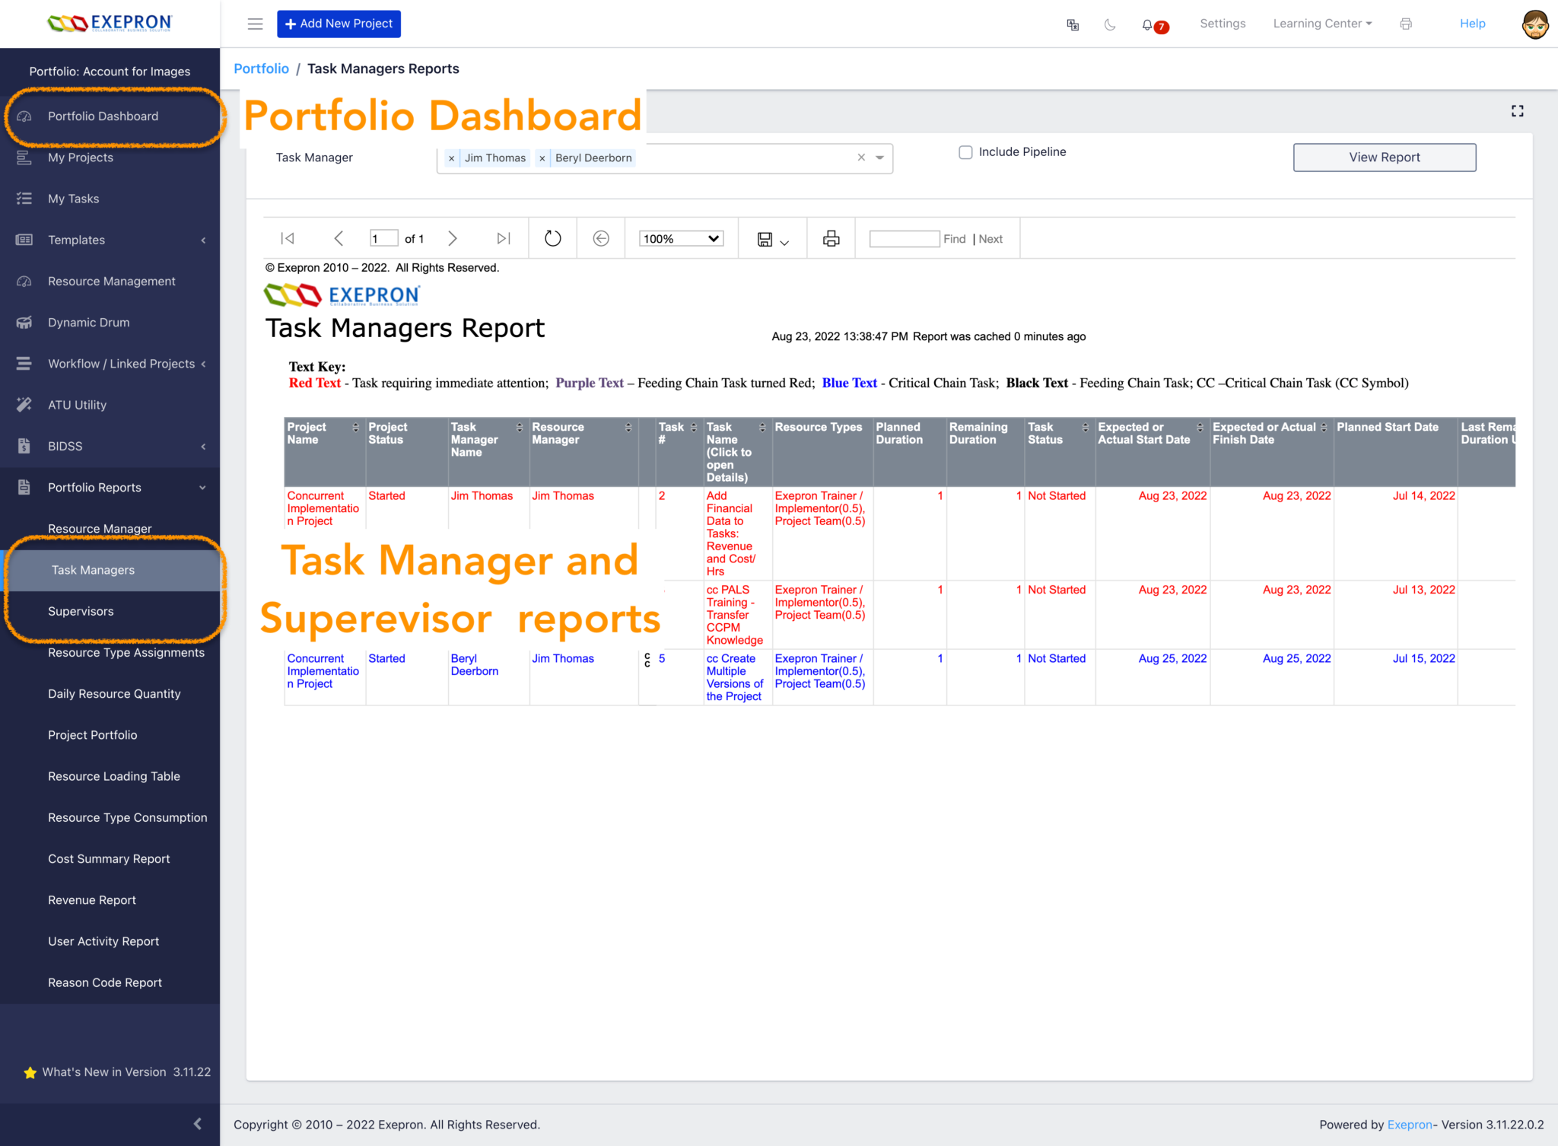Expand report to fullscreen
The width and height of the screenshot is (1558, 1146).
(1517, 111)
